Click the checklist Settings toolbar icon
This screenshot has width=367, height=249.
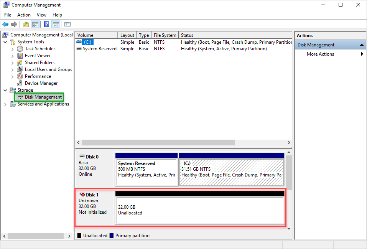pos(67,25)
